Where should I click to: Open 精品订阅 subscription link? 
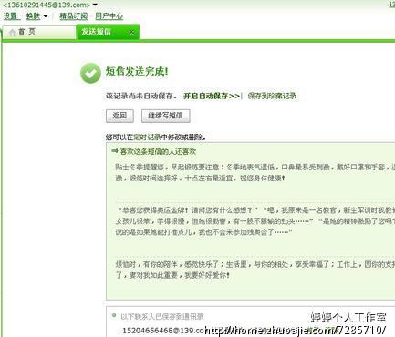click(x=73, y=16)
